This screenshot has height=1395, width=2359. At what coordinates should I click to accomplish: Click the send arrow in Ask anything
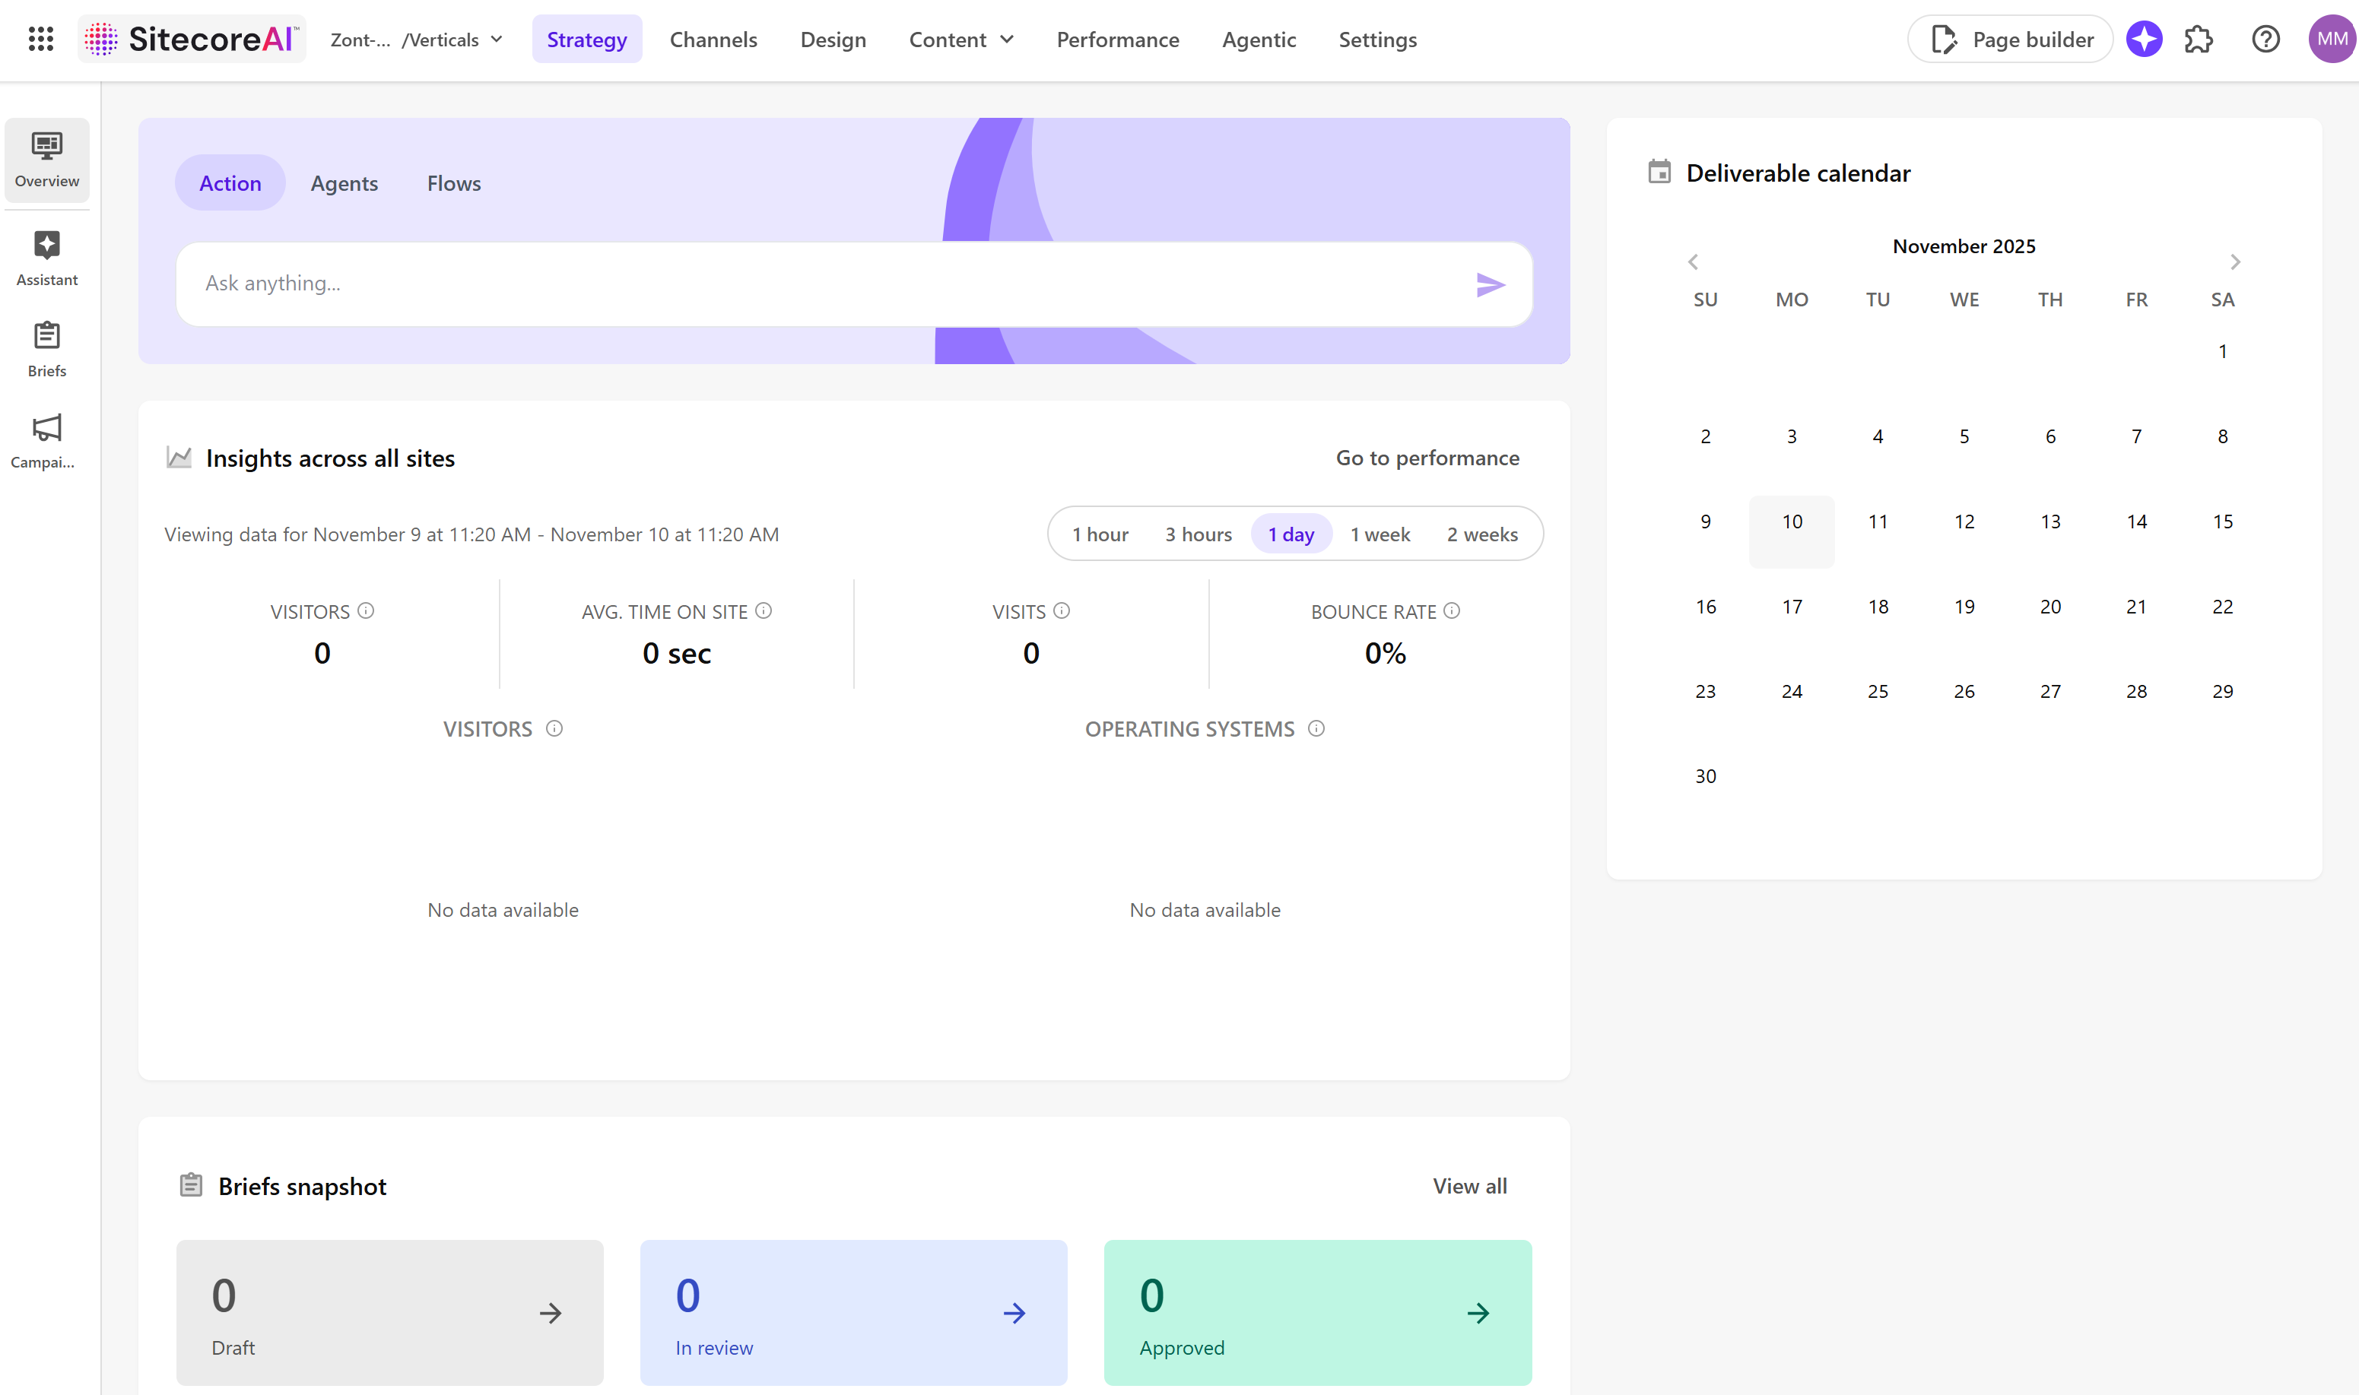1489,284
